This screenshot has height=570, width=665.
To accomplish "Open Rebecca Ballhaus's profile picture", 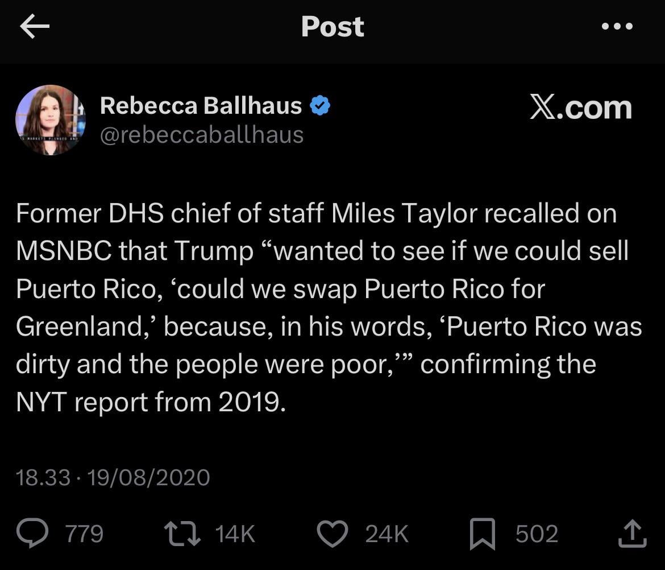I will click(51, 120).
